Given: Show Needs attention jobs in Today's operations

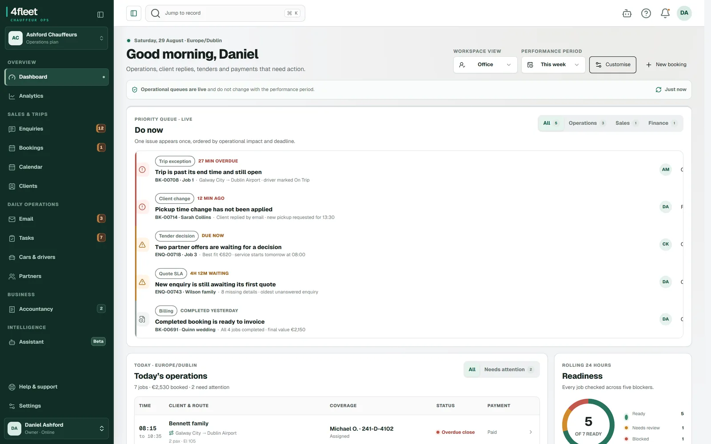Looking at the screenshot, I should pos(509,369).
